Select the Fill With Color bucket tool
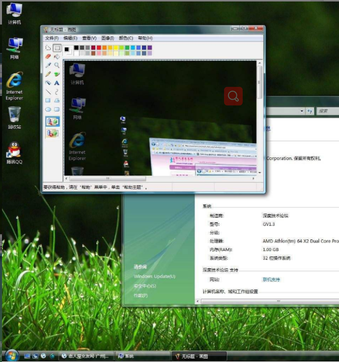Image resolution: width=339 pixels, height=362 pixels. (57, 56)
